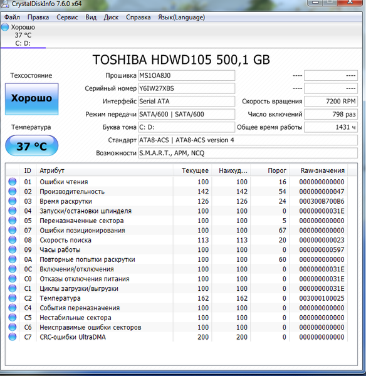
Task: Click raw value 000300B700B6
Action: pyautogui.click(x=322, y=201)
